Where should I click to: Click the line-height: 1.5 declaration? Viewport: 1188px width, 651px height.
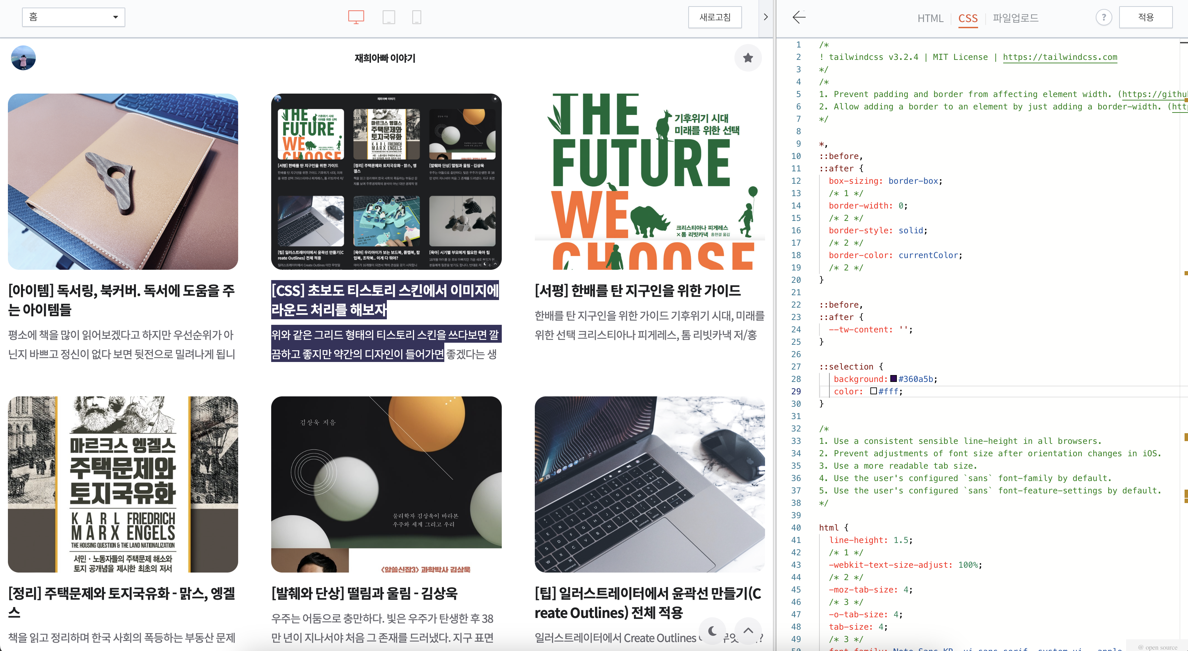click(x=871, y=540)
